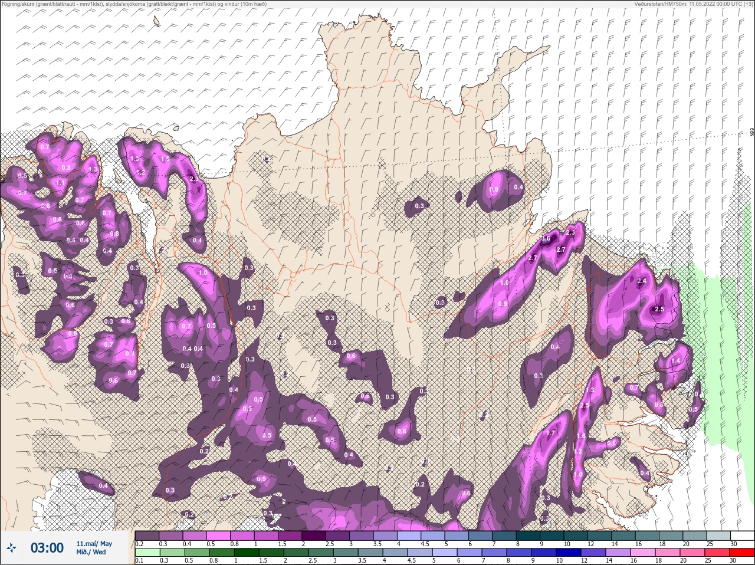Select the white 30 swatch in upper legend
This screenshot has width=755, height=565.
(x=744, y=536)
